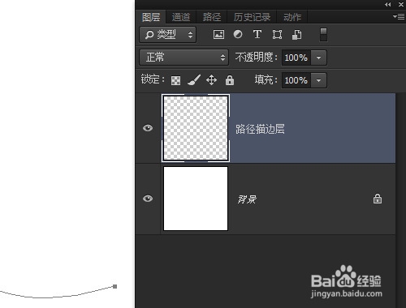This screenshot has width=406, height=308.
Task: Select the 背景 layer thumbnail
Action: 196,199
